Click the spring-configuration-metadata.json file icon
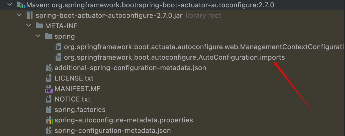The image size is (345, 136). (x=49, y=131)
